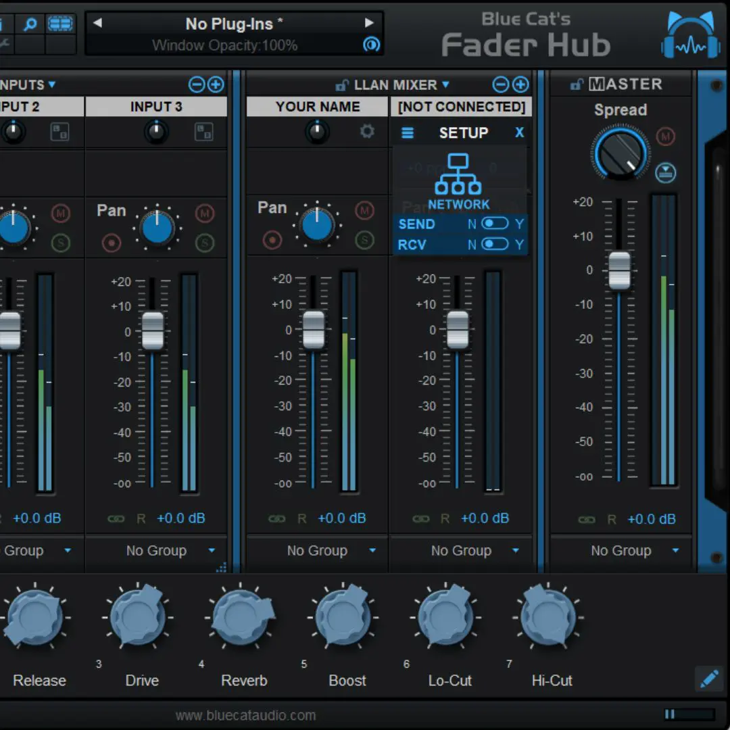
Task: Click the INPUT 3 volume fader handle
Action: point(153,331)
